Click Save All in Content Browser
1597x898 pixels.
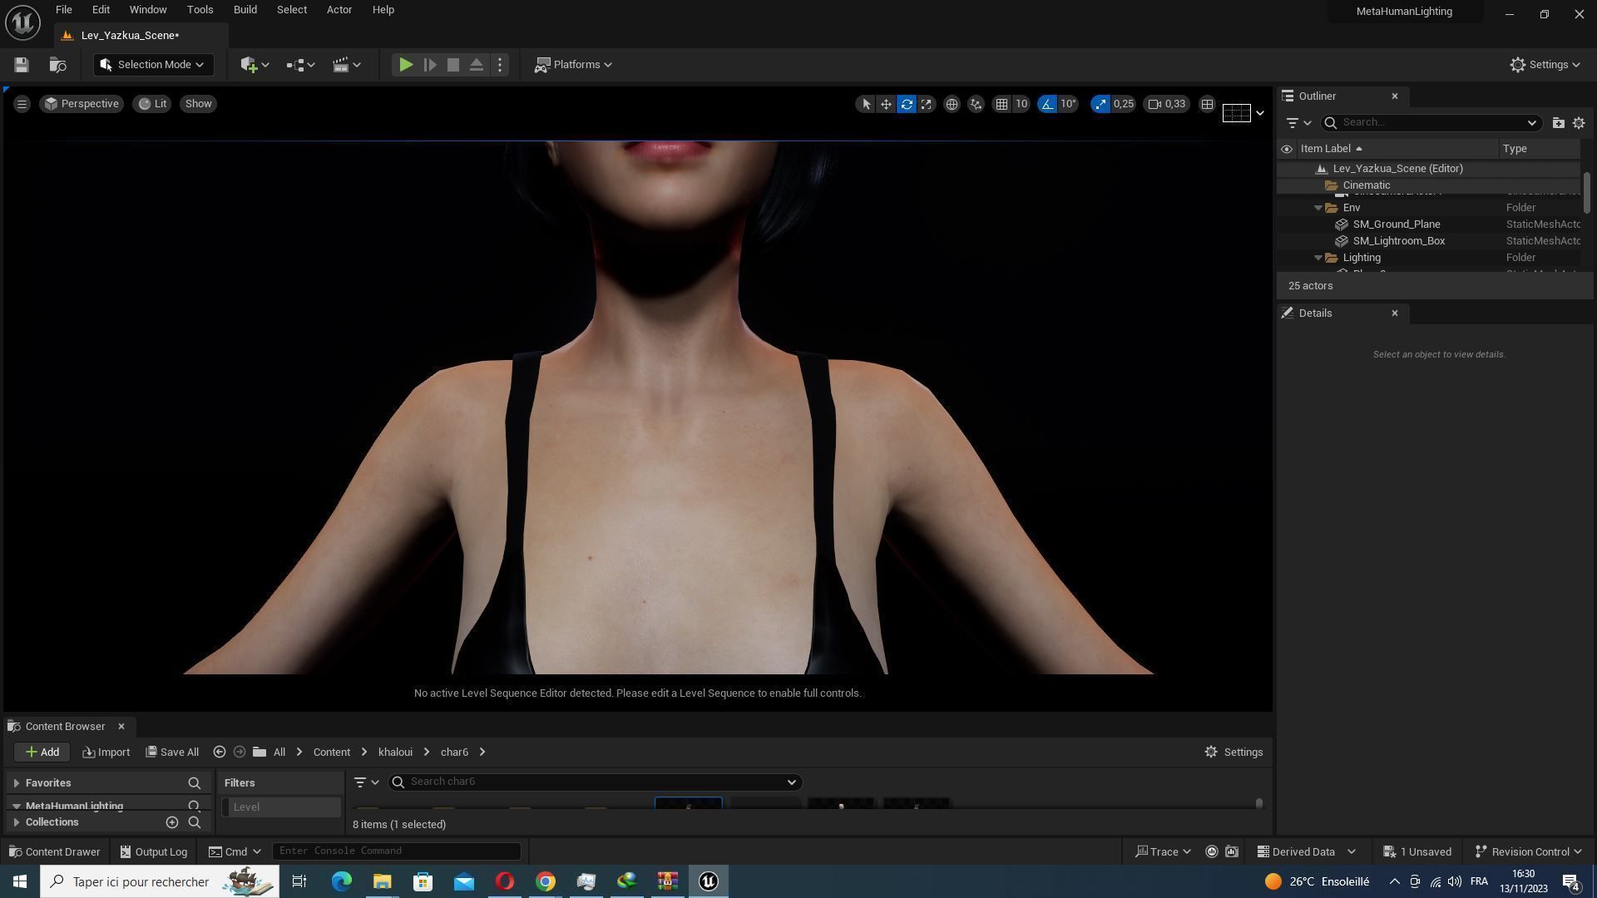(x=172, y=752)
